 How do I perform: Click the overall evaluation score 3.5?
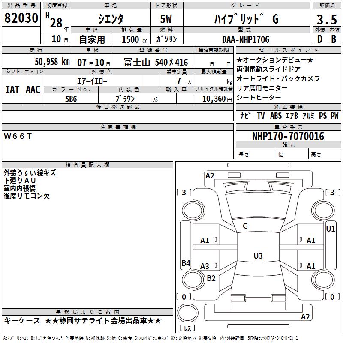click(327, 19)
